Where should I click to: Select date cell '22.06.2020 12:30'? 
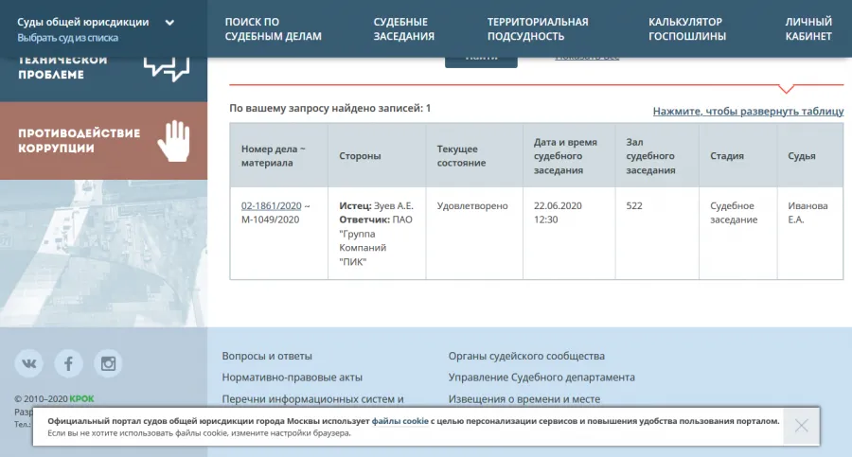[x=569, y=234]
